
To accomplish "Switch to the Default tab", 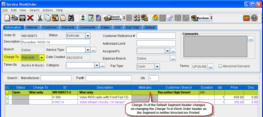I will (150, 27).
